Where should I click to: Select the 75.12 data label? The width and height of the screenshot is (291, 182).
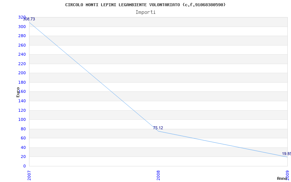click(158, 128)
